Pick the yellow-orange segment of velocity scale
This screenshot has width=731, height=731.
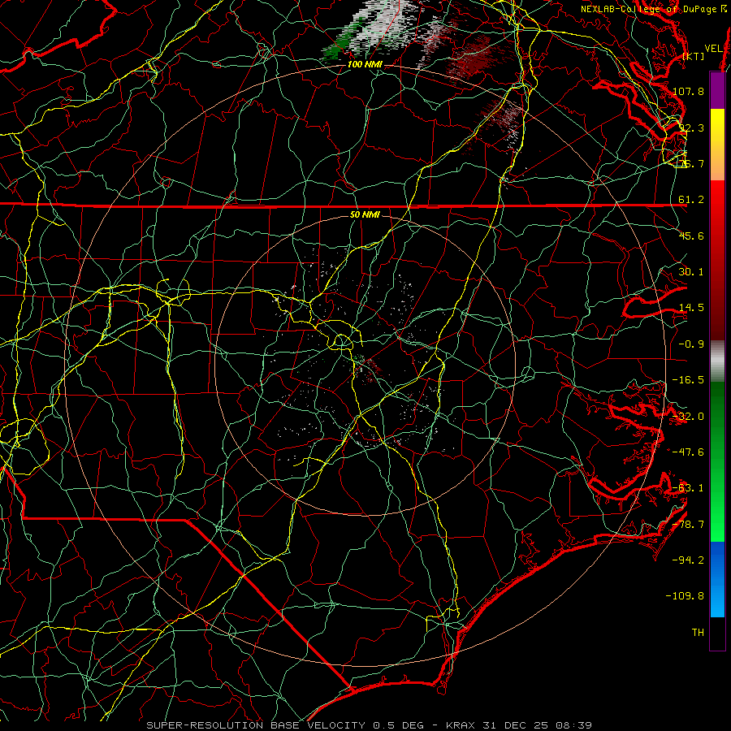tap(717, 145)
